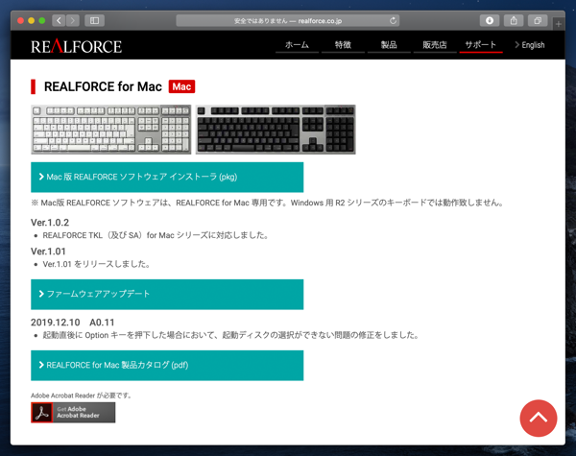576x456 pixels.
Task: Click the red Mac badge label
Action: 181,86
